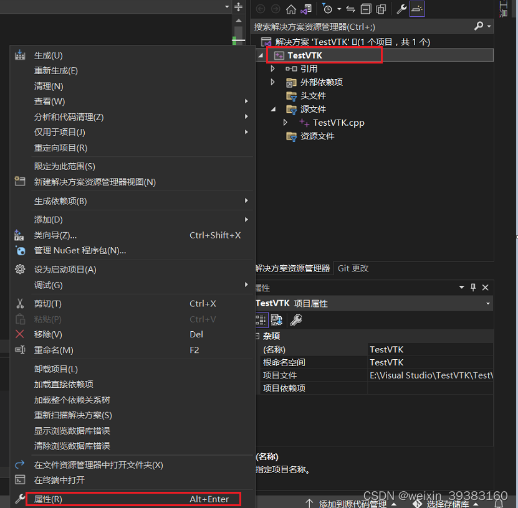Image resolution: width=518 pixels, height=508 pixels.
Task: Choose 生成(U) from the context menu
Action: point(132,55)
